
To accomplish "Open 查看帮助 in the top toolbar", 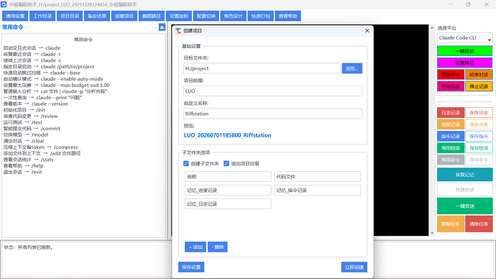I will (x=288, y=16).
